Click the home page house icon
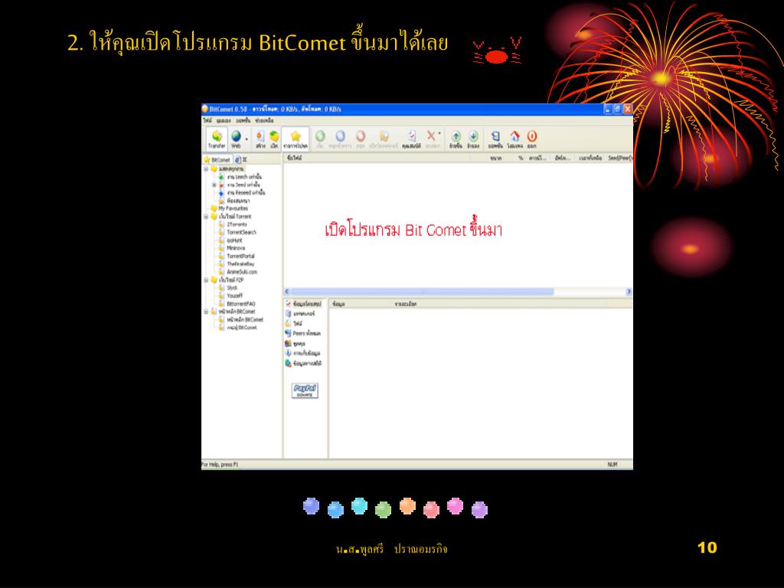 (x=515, y=139)
